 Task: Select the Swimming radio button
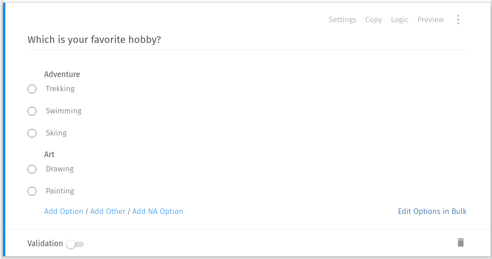pos(32,111)
